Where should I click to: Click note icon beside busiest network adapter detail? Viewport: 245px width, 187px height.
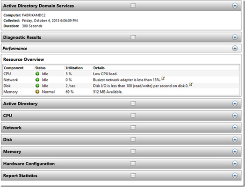pos(163,79)
